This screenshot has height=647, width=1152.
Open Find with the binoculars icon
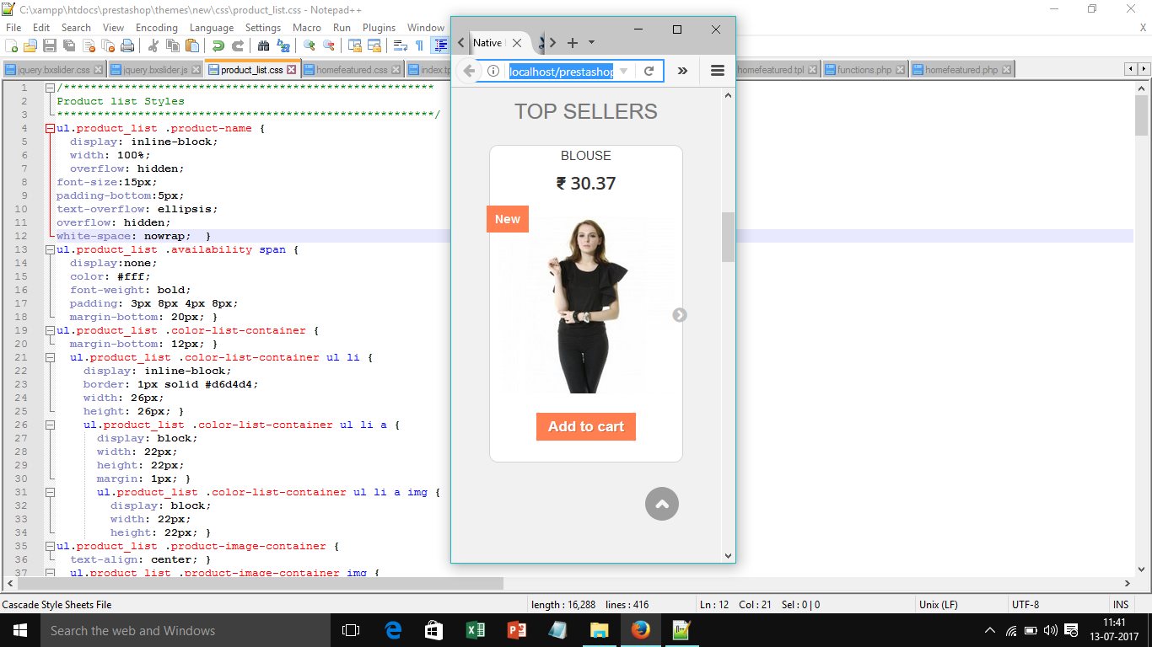pyautogui.click(x=264, y=45)
